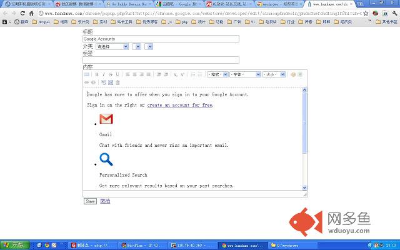
Task: Increase indent in the editor toolbar
Action: 166,74
